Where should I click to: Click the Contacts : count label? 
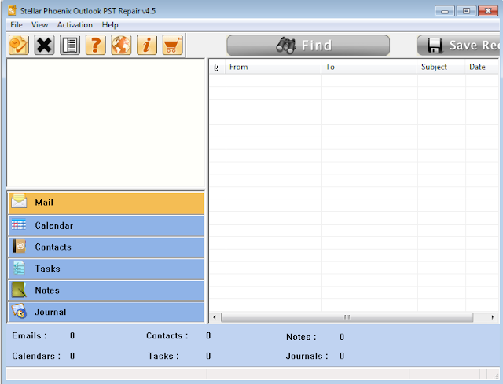click(167, 335)
